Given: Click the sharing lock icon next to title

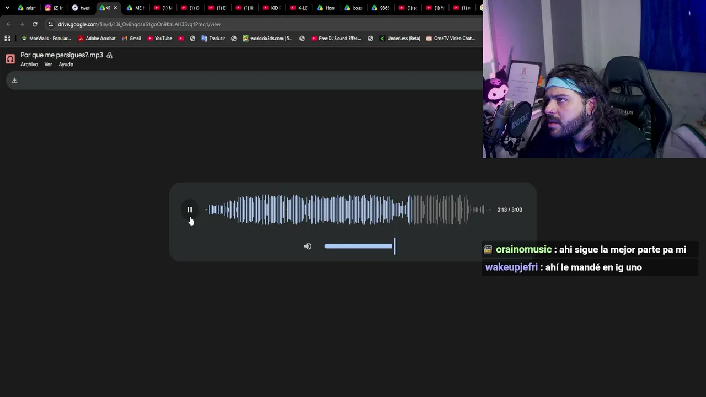Looking at the screenshot, I should pyautogui.click(x=110, y=55).
